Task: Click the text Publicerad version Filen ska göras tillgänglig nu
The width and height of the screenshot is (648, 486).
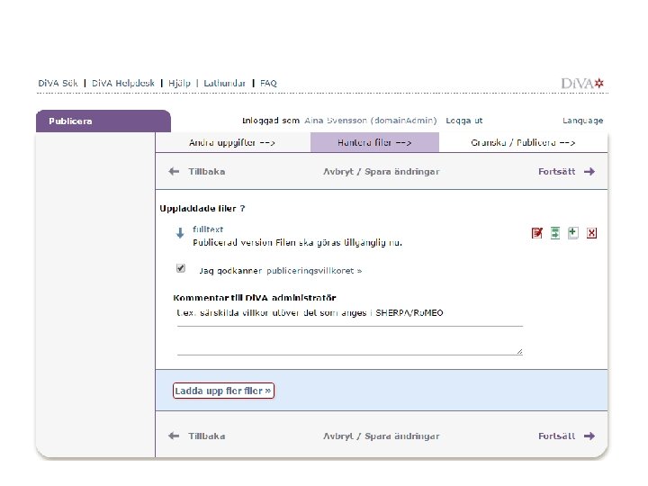Action: [298, 243]
